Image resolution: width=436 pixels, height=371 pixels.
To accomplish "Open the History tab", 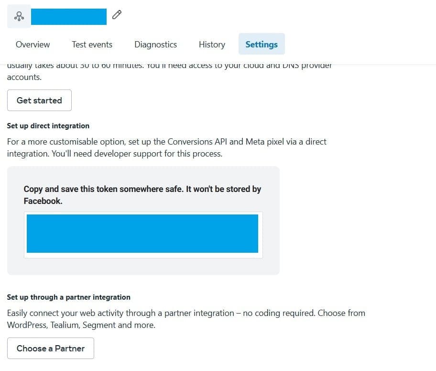I will tap(211, 45).
